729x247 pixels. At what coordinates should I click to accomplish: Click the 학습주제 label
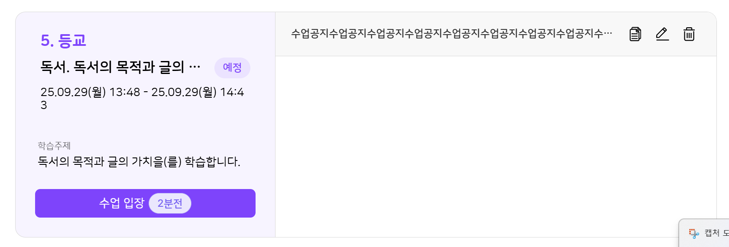pyautogui.click(x=54, y=146)
